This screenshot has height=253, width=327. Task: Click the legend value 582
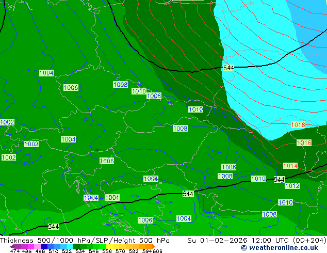click(x=134, y=251)
